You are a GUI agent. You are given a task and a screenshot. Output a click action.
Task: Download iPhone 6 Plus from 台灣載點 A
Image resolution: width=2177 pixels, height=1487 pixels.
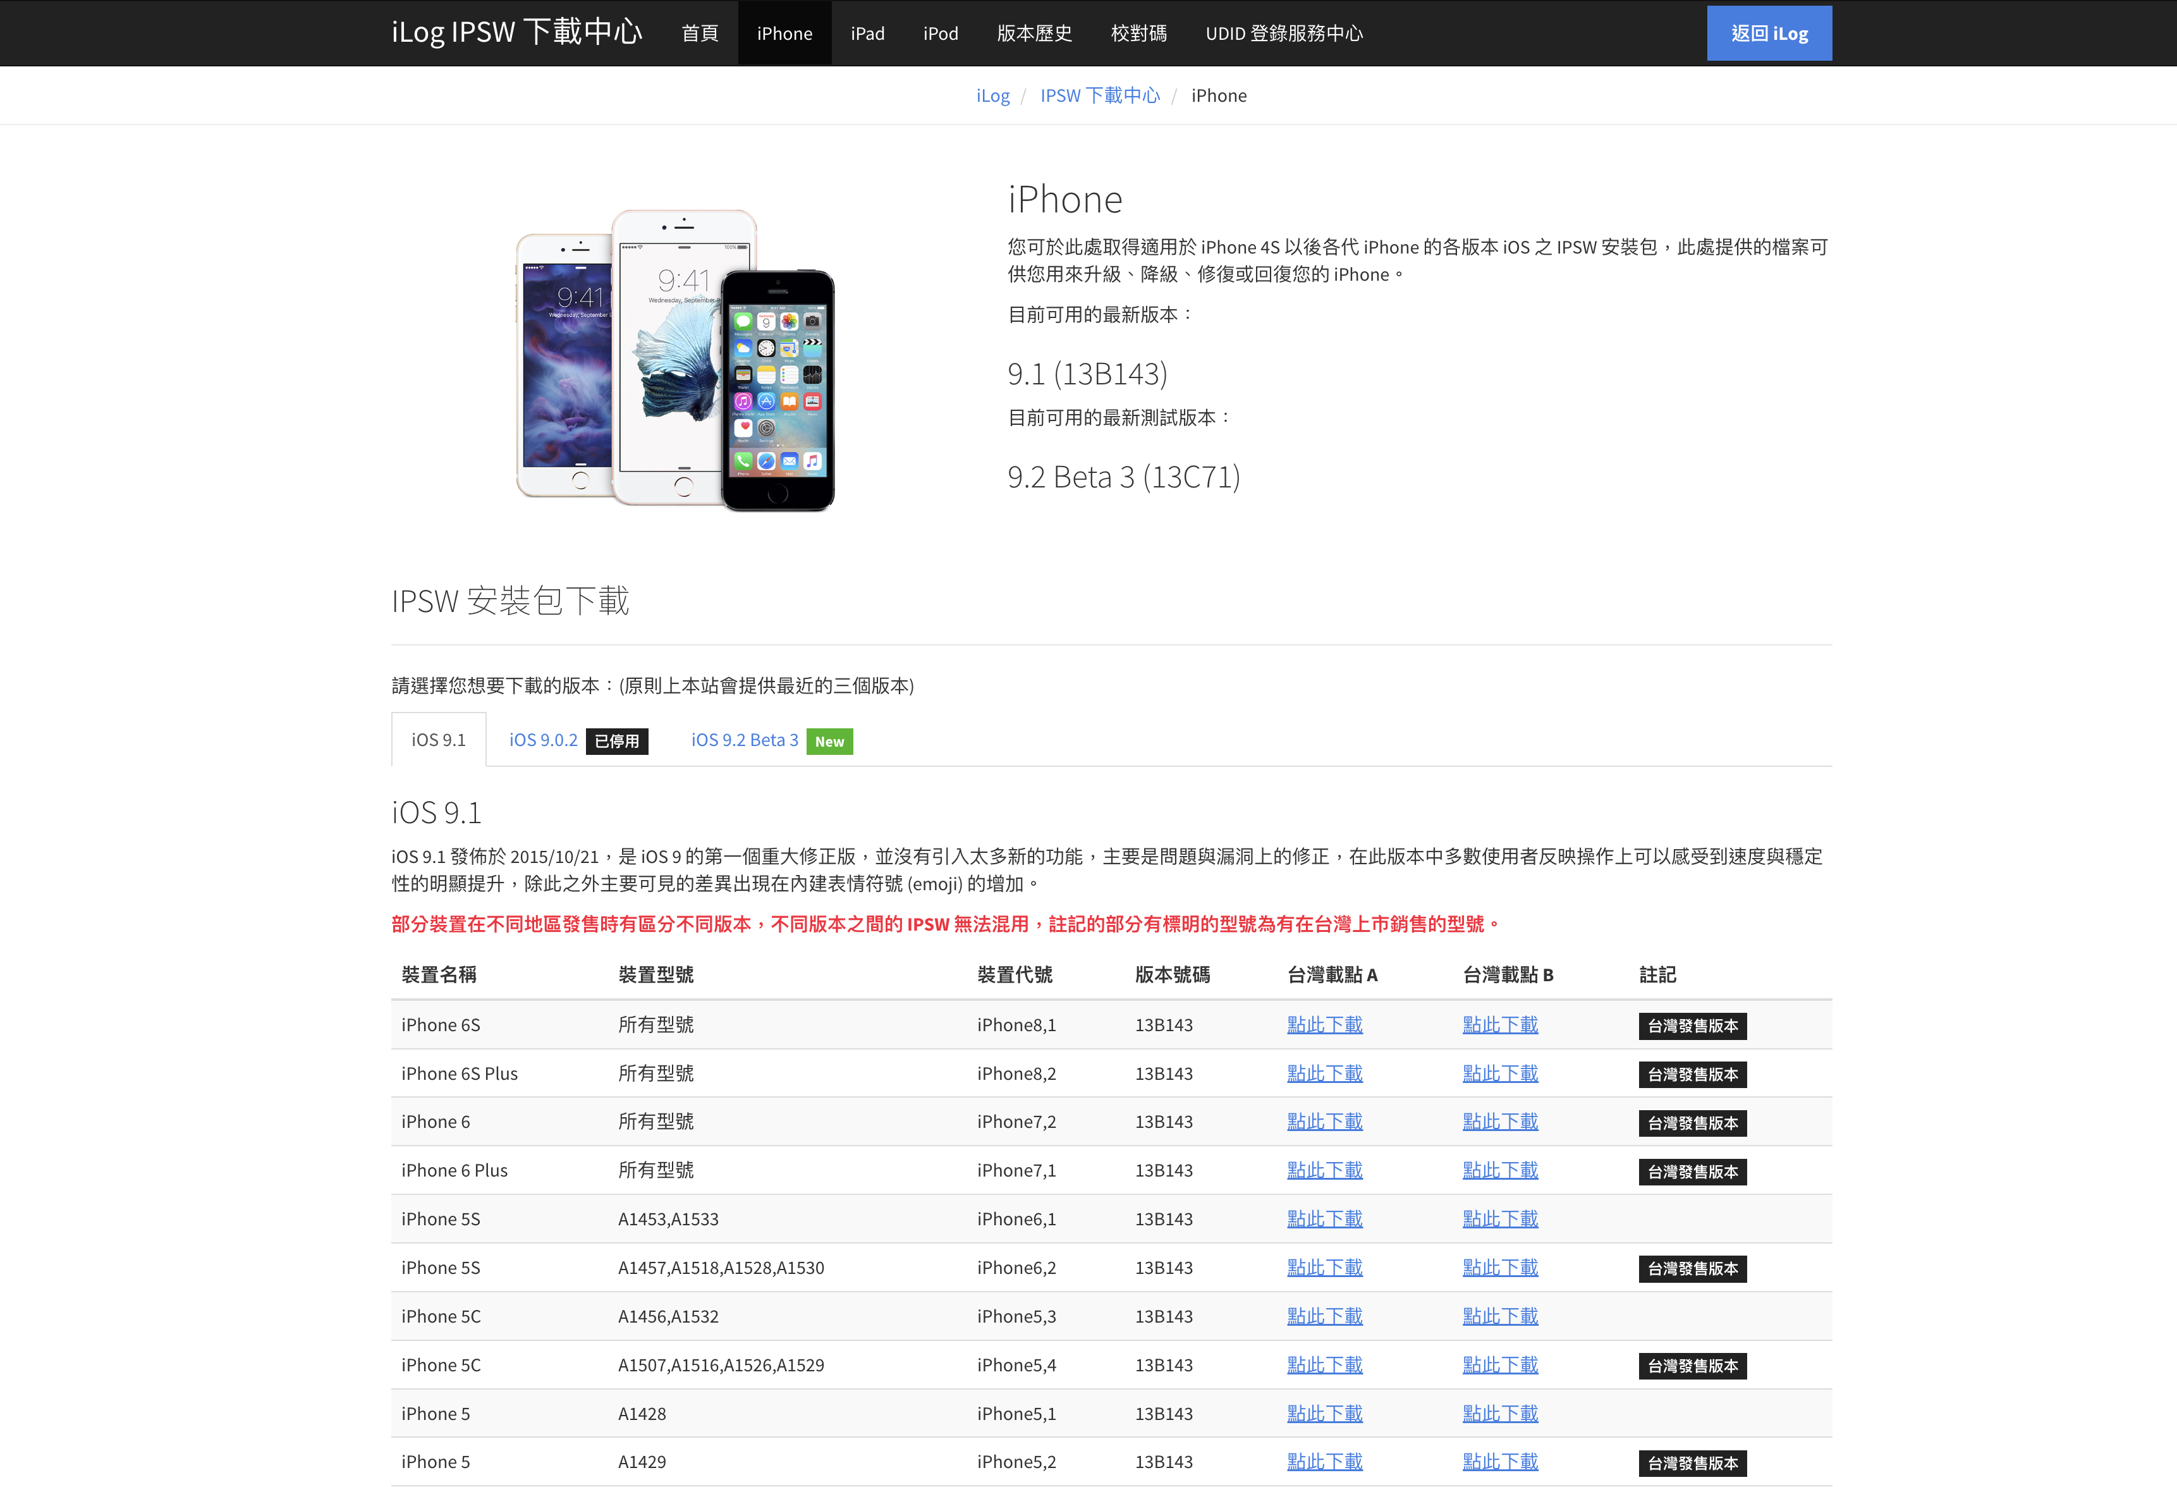1324,1170
